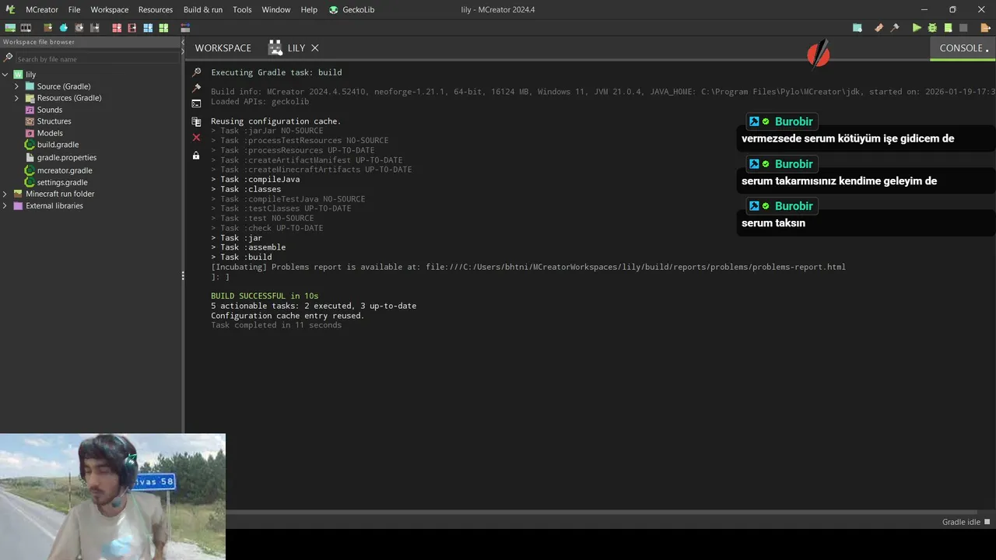Click the red grid import toolbar icon
The width and height of the screenshot is (996, 560).
click(x=117, y=28)
